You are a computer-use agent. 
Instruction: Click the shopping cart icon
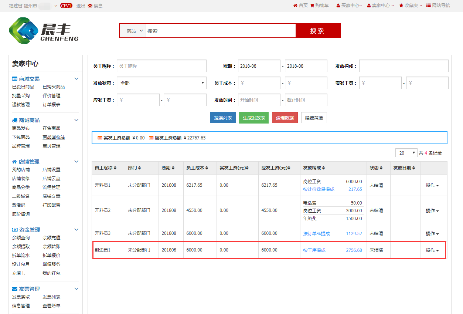click(312, 6)
